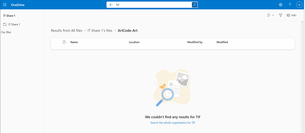The image size is (305, 133).
Task: Open the JF account avatar
Action: (x=299, y=5)
